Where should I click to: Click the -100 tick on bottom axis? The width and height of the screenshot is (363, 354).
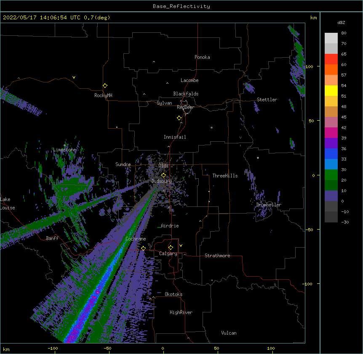(53, 348)
